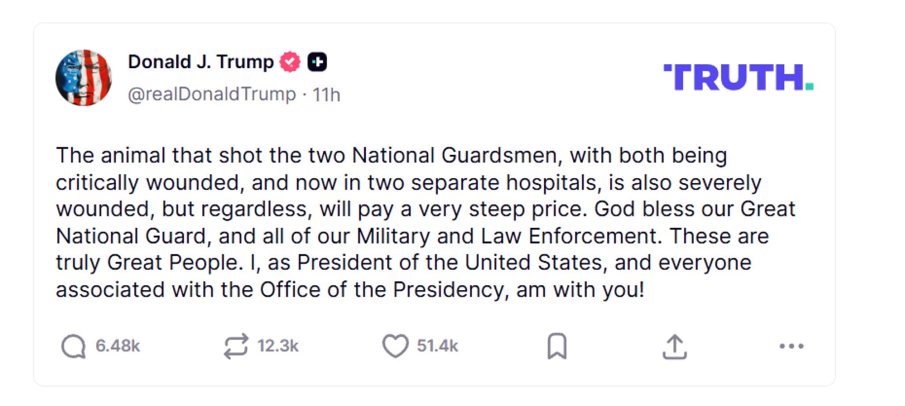Screen dimensions: 905x406
Task: Click the post body text paragraph
Action: click(x=424, y=222)
